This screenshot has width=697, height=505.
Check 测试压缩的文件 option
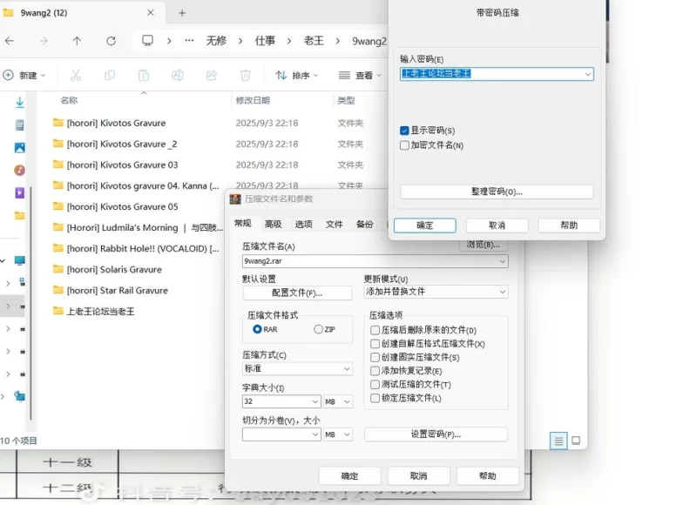click(x=375, y=384)
